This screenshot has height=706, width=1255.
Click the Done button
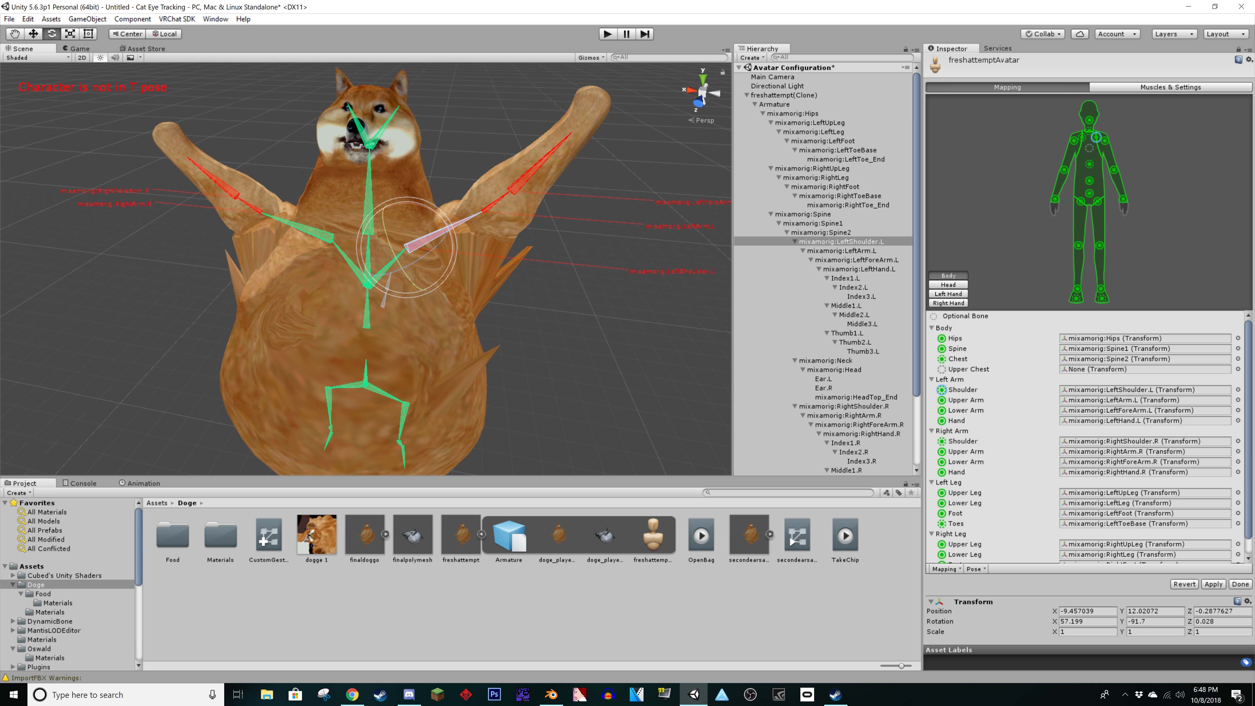[1240, 584]
